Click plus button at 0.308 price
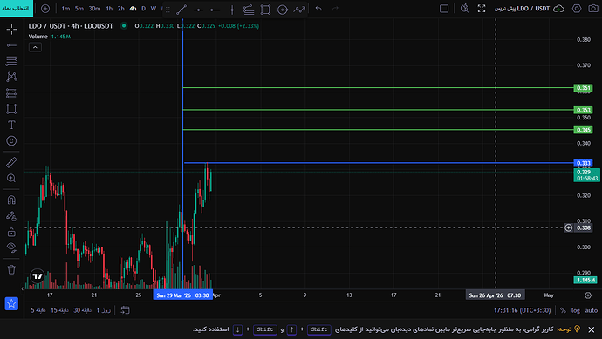 [x=569, y=227]
